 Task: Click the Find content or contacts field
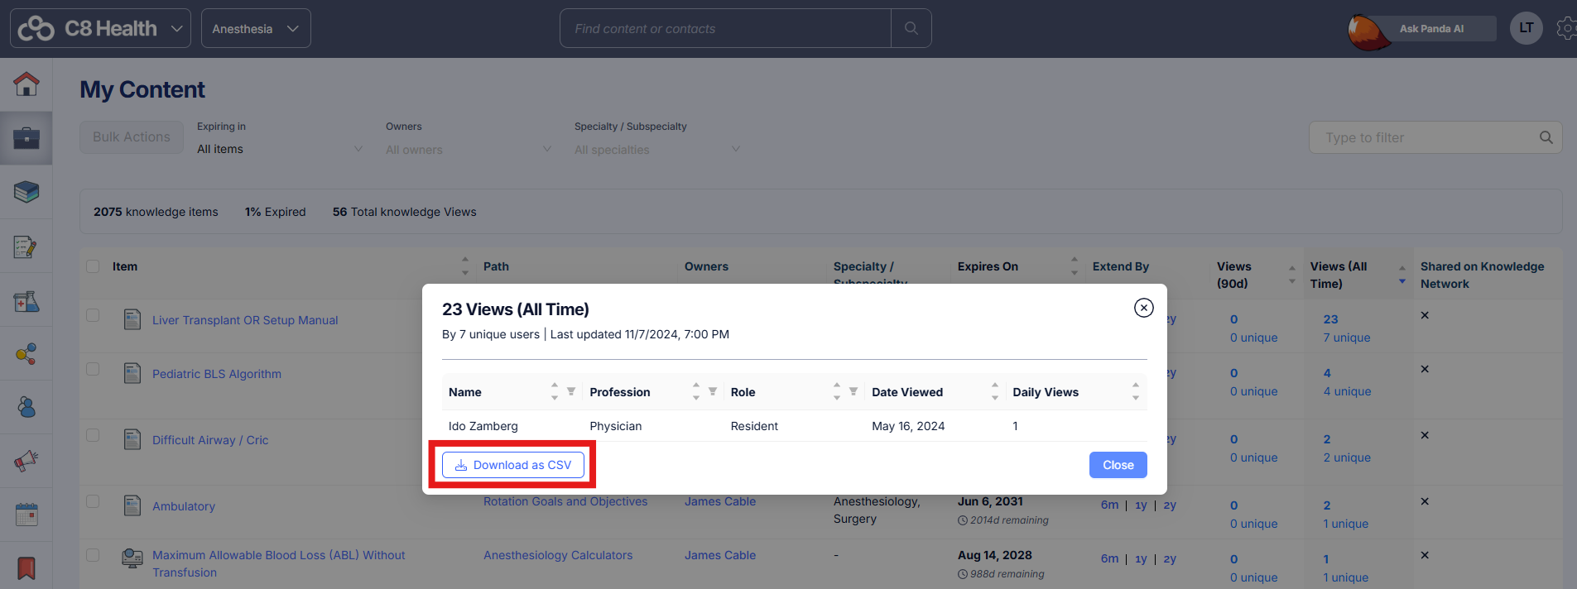(725, 28)
